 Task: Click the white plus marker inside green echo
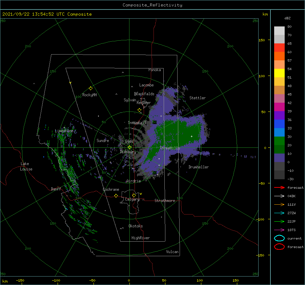(191, 136)
